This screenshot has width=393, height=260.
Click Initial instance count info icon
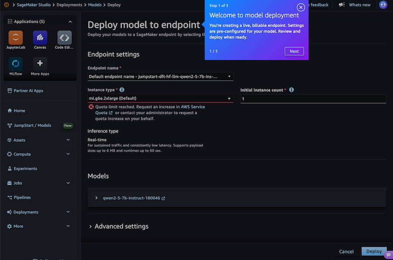pos(291,90)
